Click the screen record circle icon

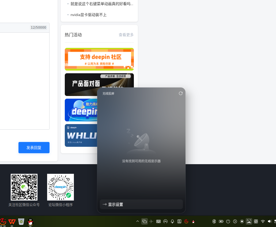click(x=242, y=221)
